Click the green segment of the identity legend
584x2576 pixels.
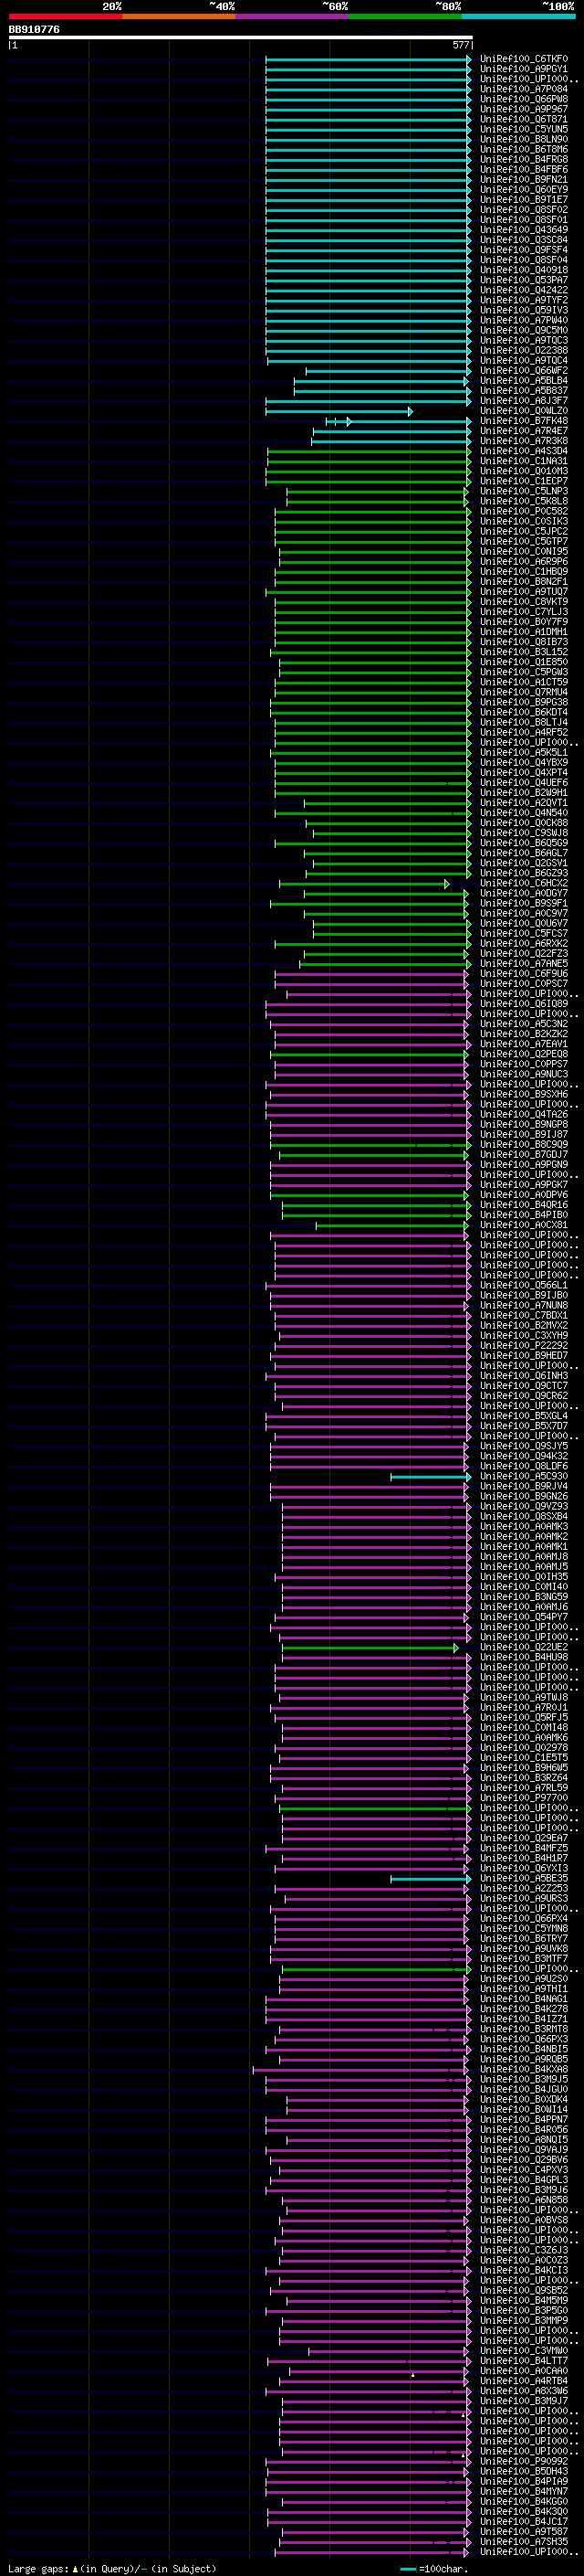(405, 16)
